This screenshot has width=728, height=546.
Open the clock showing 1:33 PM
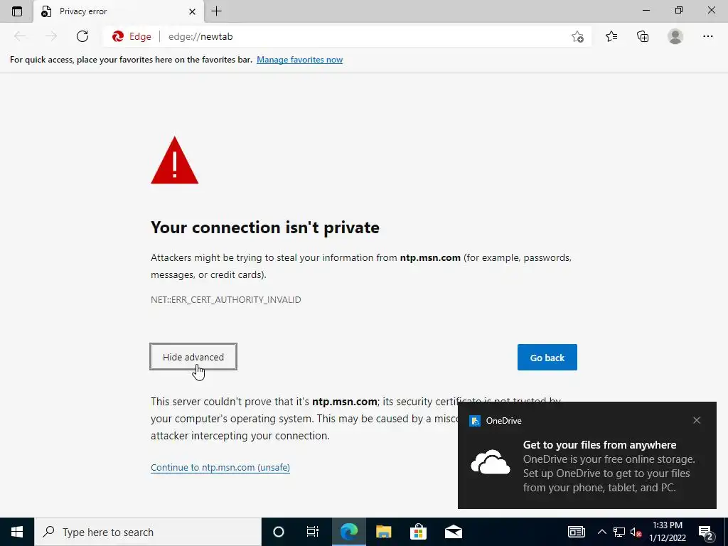pyautogui.click(x=667, y=532)
